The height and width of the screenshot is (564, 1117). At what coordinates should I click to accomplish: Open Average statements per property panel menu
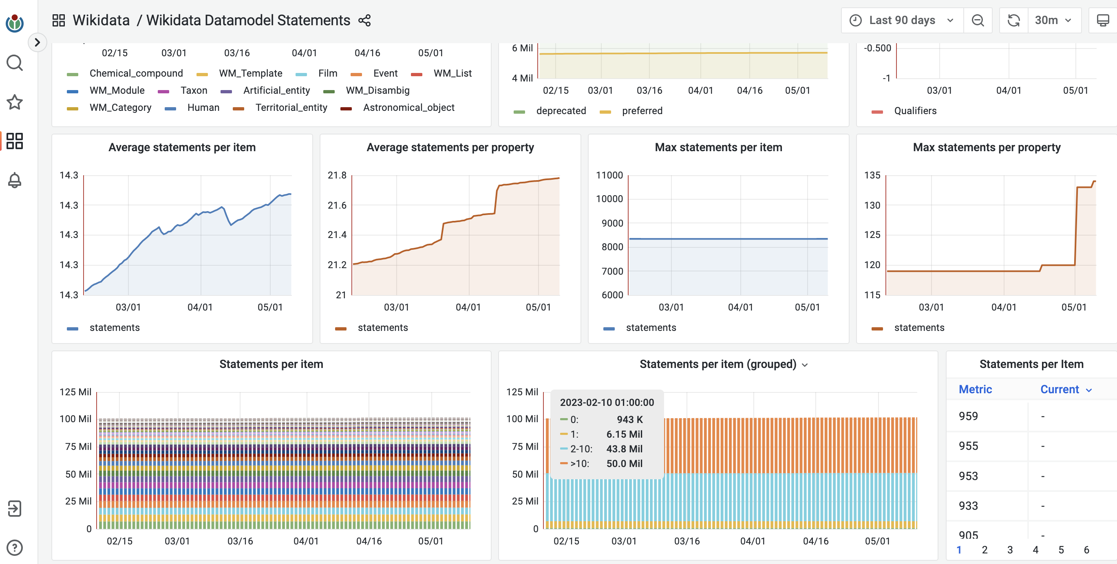pos(450,148)
